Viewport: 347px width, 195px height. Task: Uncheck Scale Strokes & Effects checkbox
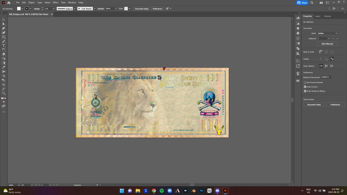[x=305, y=91]
